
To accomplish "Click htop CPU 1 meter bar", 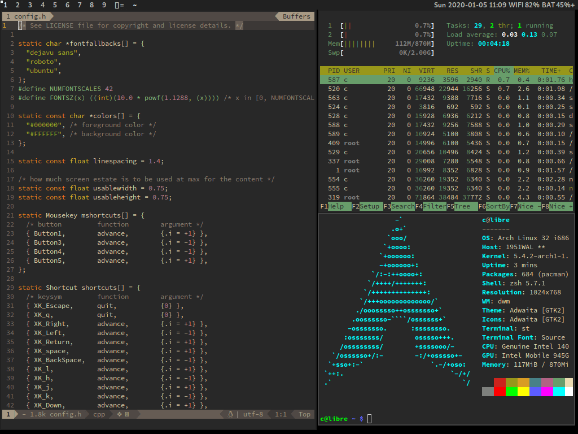I will pos(381,25).
